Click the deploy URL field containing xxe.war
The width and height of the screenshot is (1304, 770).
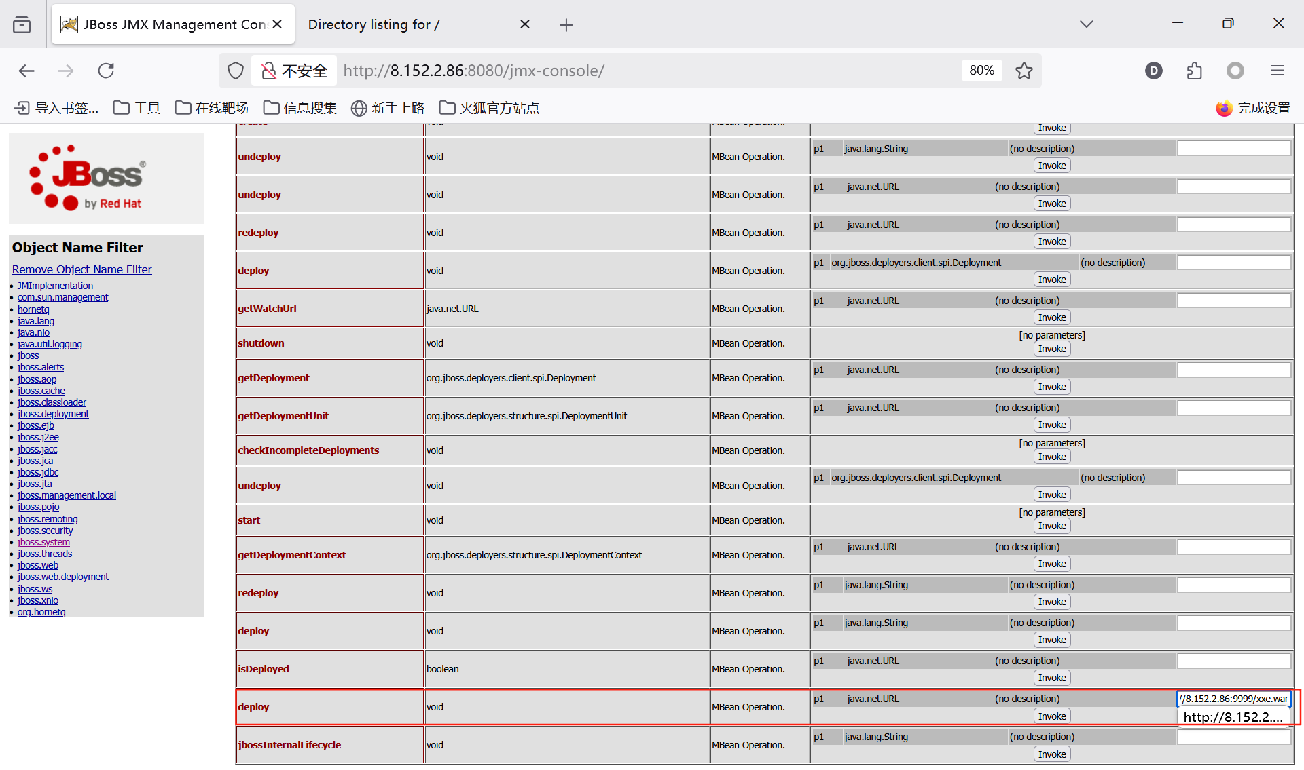click(x=1234, y=699)
